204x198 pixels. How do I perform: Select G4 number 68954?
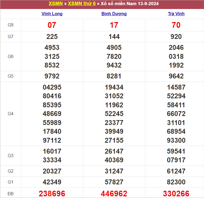tap(176, 131)
